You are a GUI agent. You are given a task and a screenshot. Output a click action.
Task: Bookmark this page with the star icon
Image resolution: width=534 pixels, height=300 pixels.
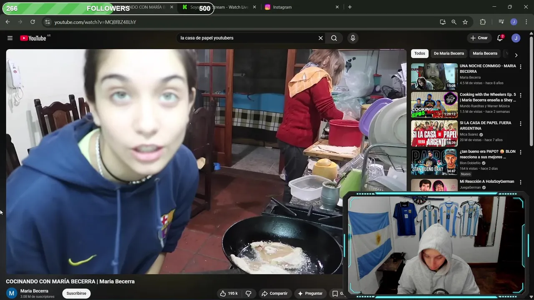(x=465, y=22)
